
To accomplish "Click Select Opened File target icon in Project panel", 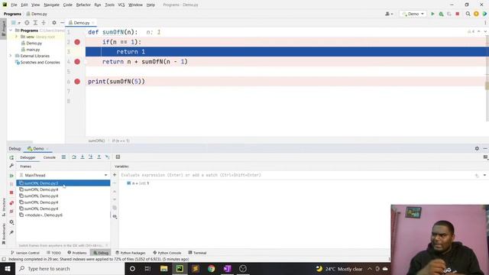I will pyautogui.click(x=28, y=23).
